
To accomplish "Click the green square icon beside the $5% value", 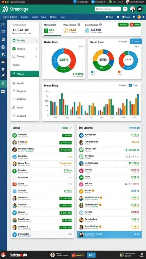I will [46, 31].
